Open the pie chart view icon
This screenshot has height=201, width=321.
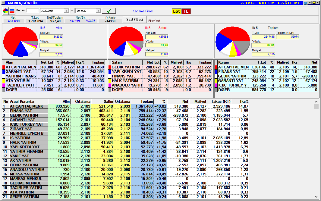5,11
